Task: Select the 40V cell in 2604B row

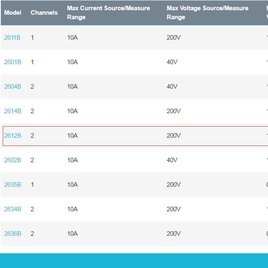Action: coord(172,87)
